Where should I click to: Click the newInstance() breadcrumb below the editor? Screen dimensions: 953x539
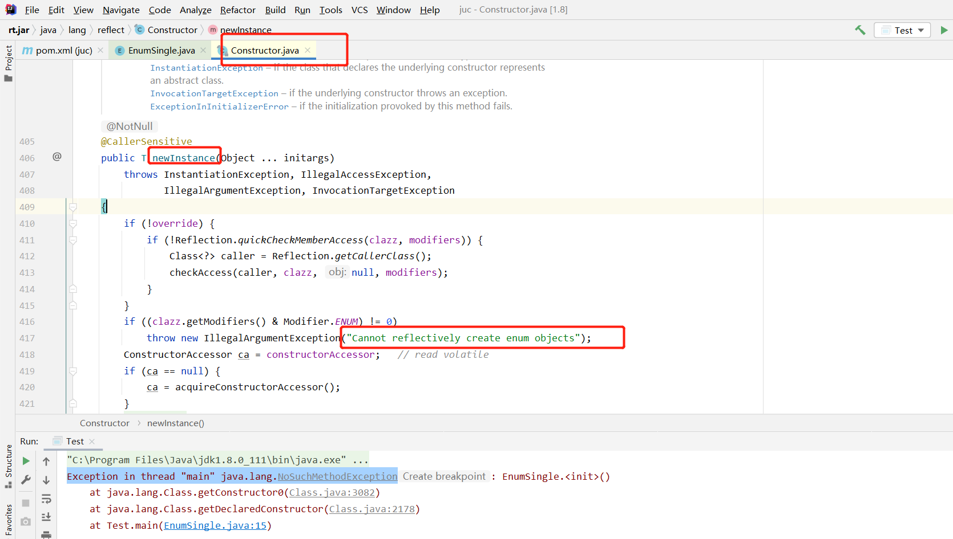(176, 423)
